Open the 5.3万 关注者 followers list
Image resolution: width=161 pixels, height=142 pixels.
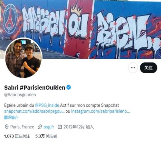point(46,136)
